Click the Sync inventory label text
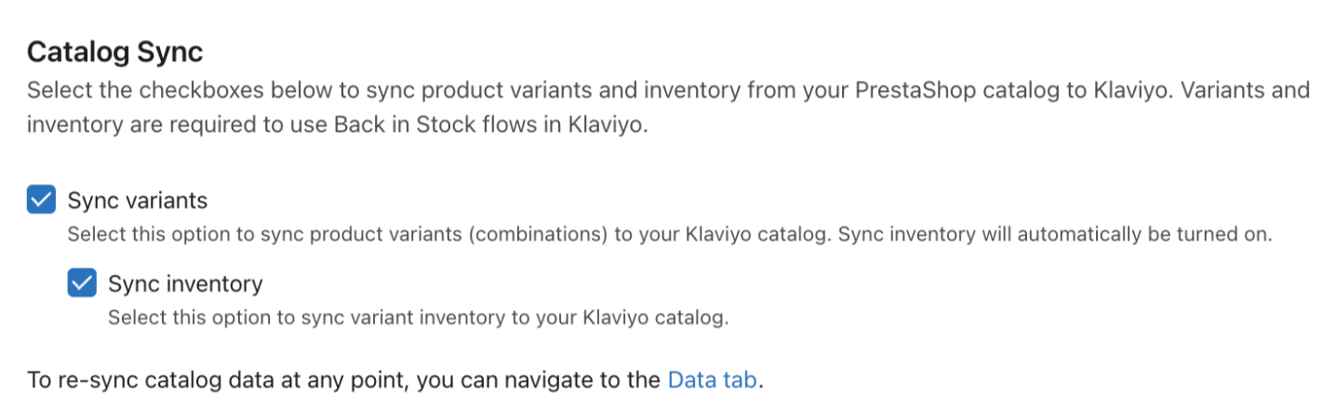 click(x=185, y=283)
